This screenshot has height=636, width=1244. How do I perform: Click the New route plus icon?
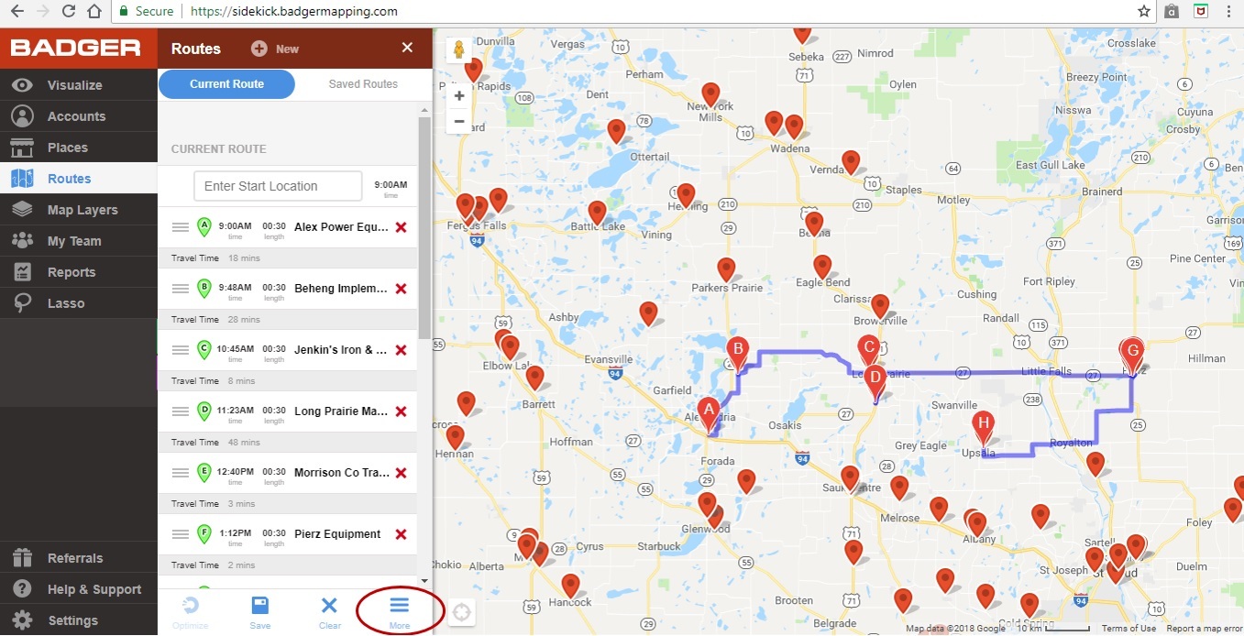[259, 49]
